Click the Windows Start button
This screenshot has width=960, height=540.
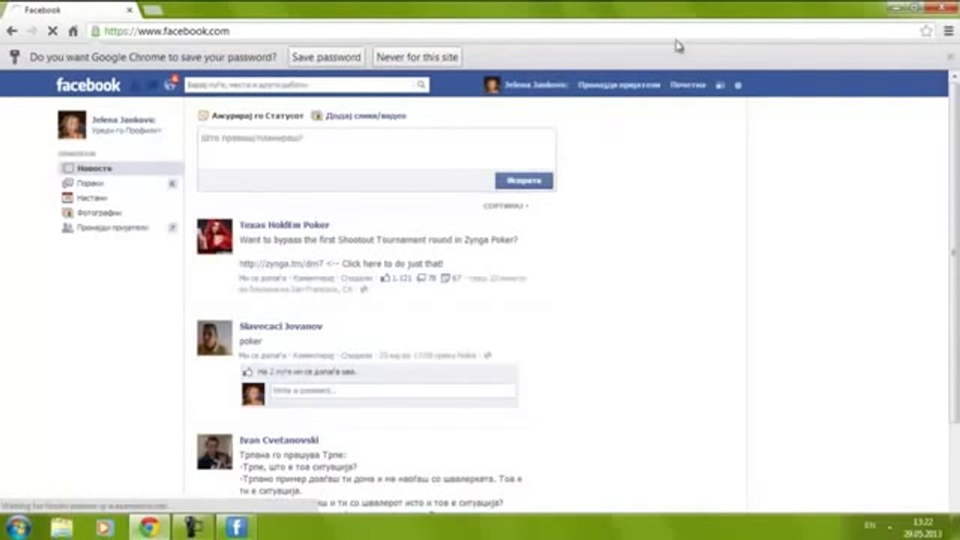tap(16, 527)
